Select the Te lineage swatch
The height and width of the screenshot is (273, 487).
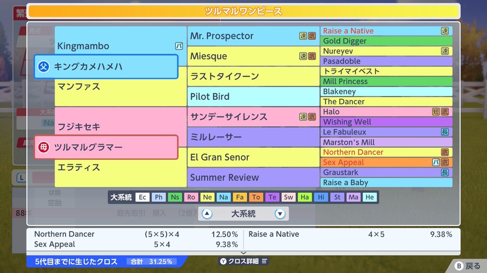[x=272, y=197]
